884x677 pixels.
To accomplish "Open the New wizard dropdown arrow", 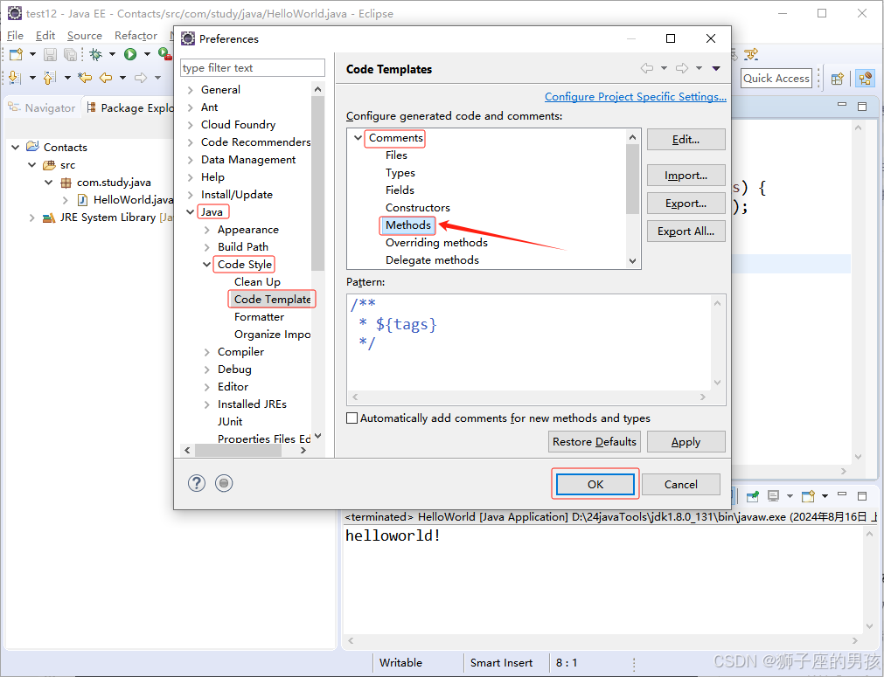I will coord(32,54).
